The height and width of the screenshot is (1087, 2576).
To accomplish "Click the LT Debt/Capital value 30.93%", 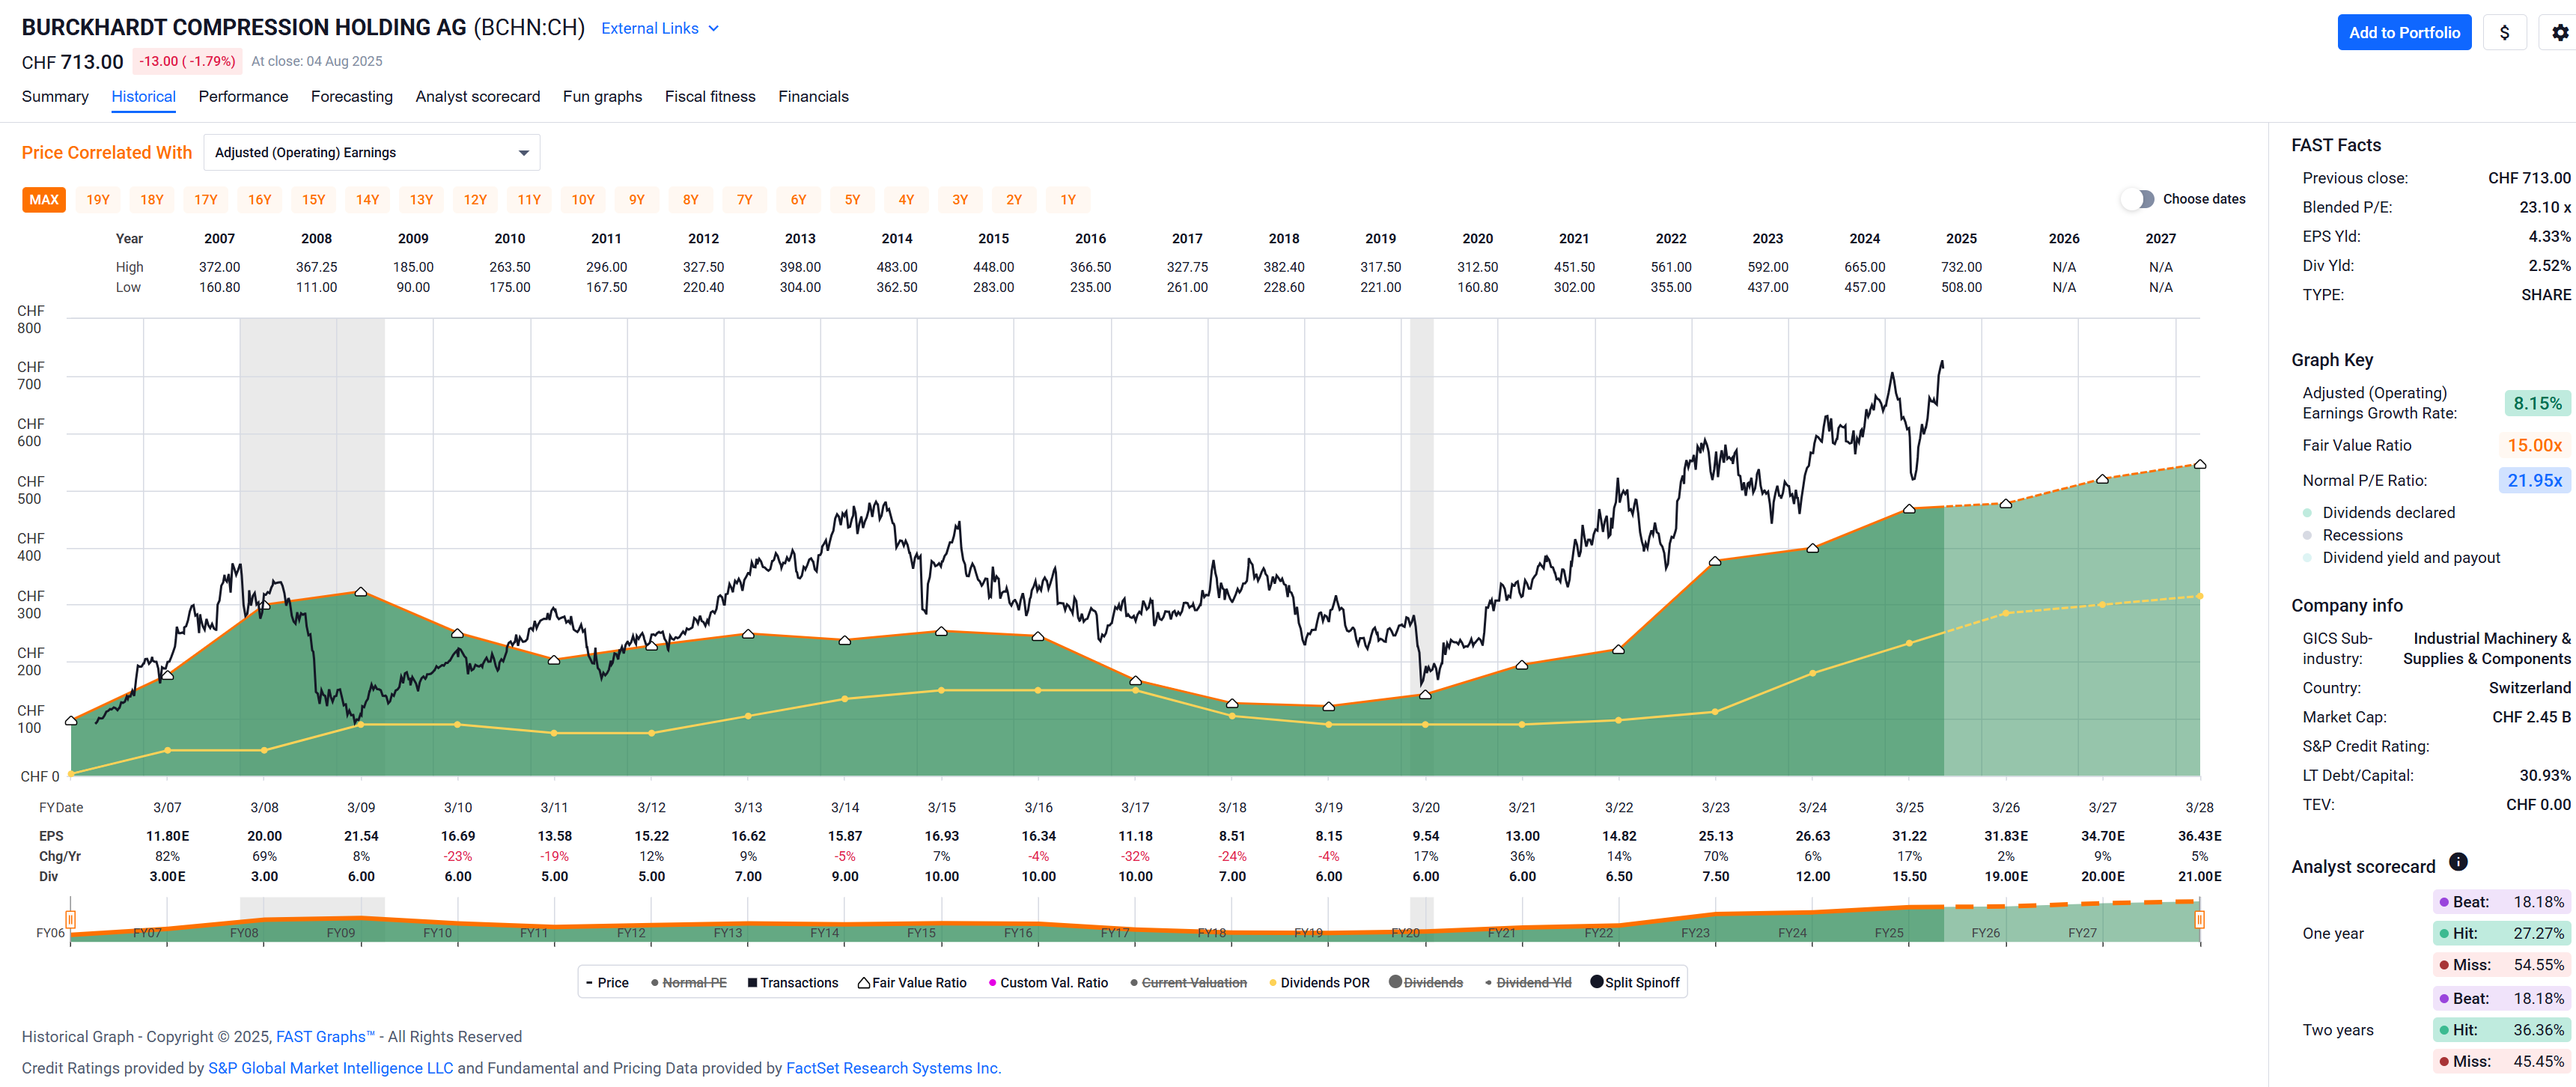I will (2544, 775).
